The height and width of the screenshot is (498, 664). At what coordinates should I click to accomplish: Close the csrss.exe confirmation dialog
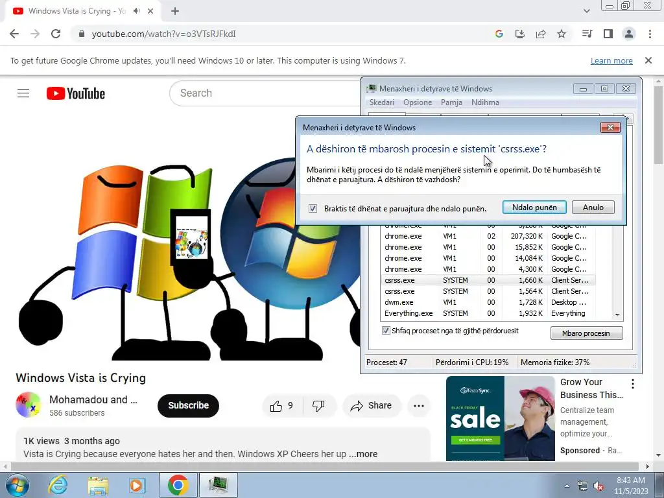click(x=610, y=128)
